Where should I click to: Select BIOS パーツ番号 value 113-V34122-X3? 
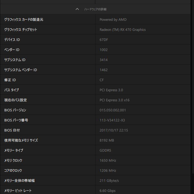pos(112,120)
